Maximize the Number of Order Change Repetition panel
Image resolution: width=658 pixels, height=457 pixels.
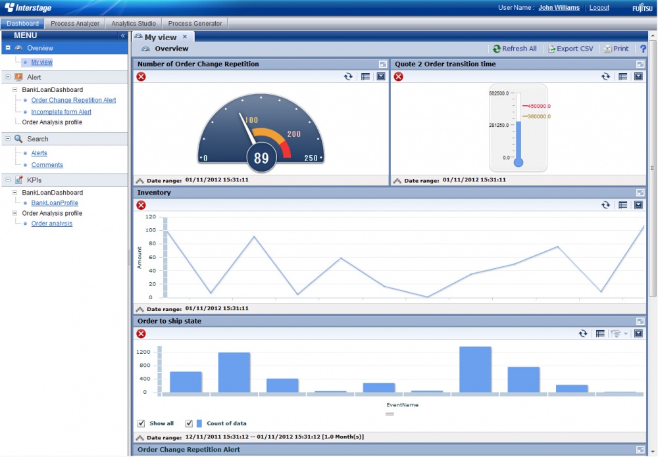[383, 64]
